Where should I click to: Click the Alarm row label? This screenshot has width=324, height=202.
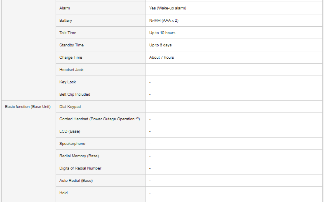tap(65, 8)
